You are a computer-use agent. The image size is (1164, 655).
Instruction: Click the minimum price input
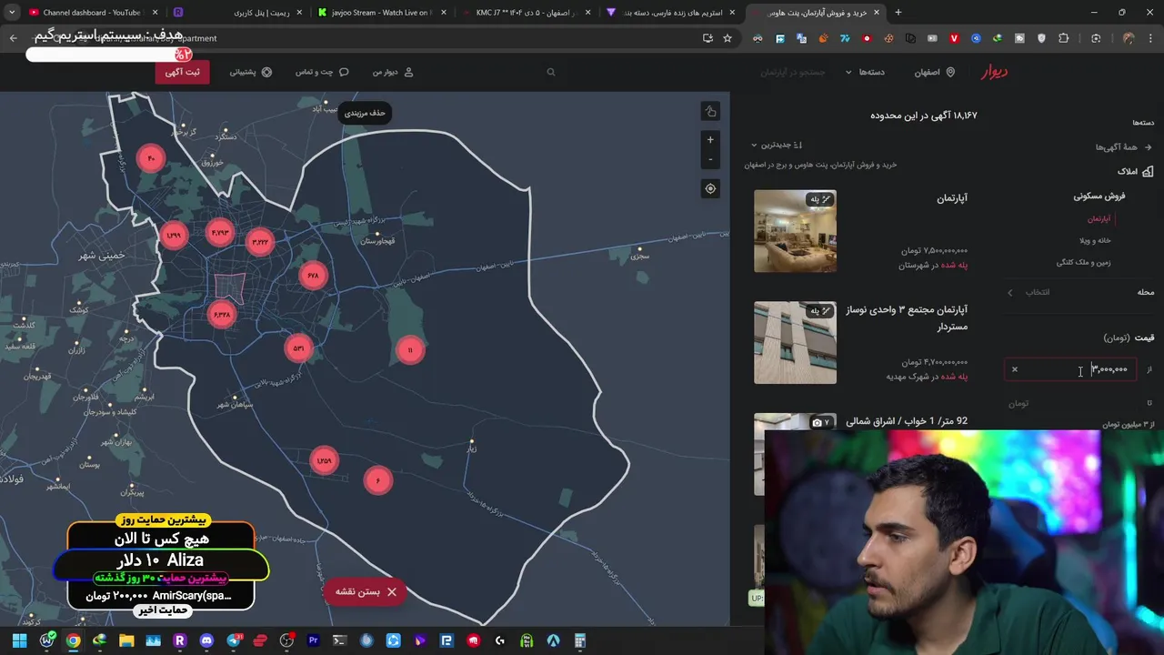tap(1070, 369)
